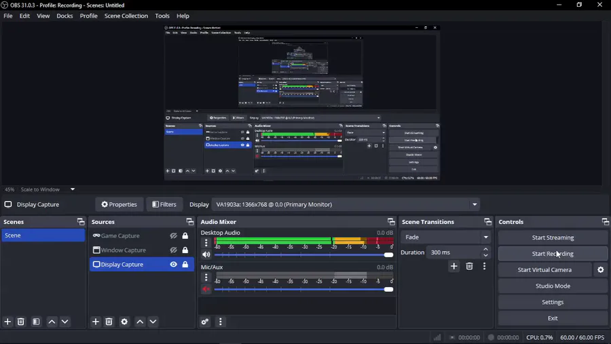Open Scale to Window preview dropdown
The height and width of the screenshot is (344, 611).
[48, 189]
